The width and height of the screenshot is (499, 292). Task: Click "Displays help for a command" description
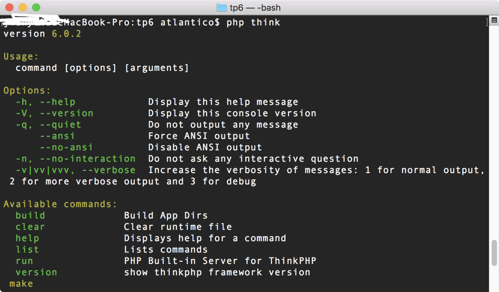[x=205, y=238]
